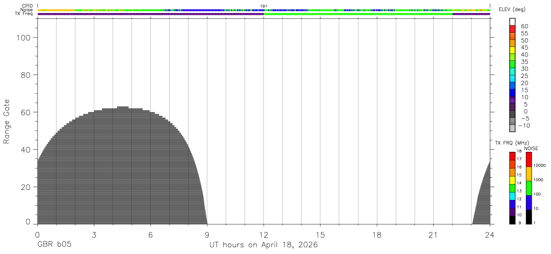Click the 40 tick on Range Gate axis
The width and height of the screenshot is (551, 254).
click(x=26, y=150)
